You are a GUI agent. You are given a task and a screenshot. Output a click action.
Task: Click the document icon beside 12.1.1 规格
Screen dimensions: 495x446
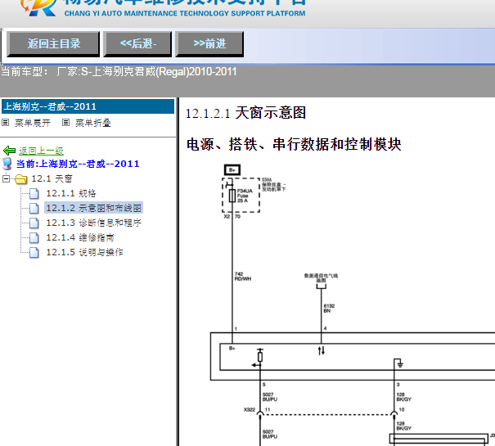34,194
